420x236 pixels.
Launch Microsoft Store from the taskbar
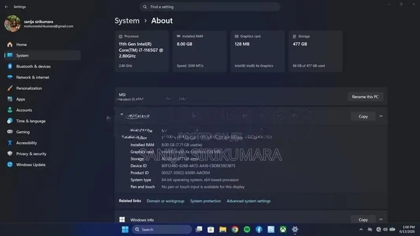click(x=211, y=229)
